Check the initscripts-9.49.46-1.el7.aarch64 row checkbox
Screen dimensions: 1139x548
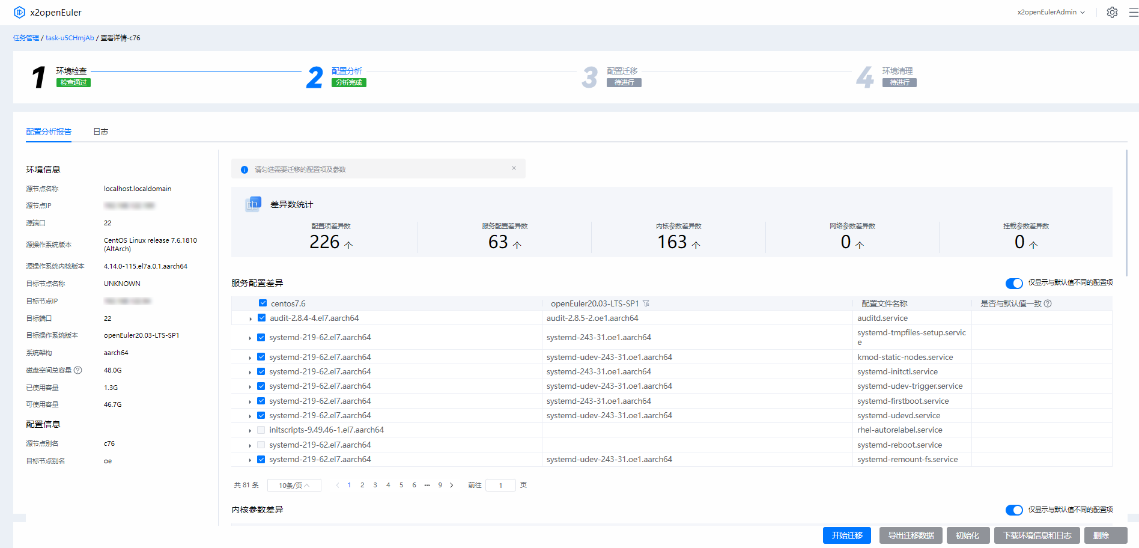pos(261,430)
